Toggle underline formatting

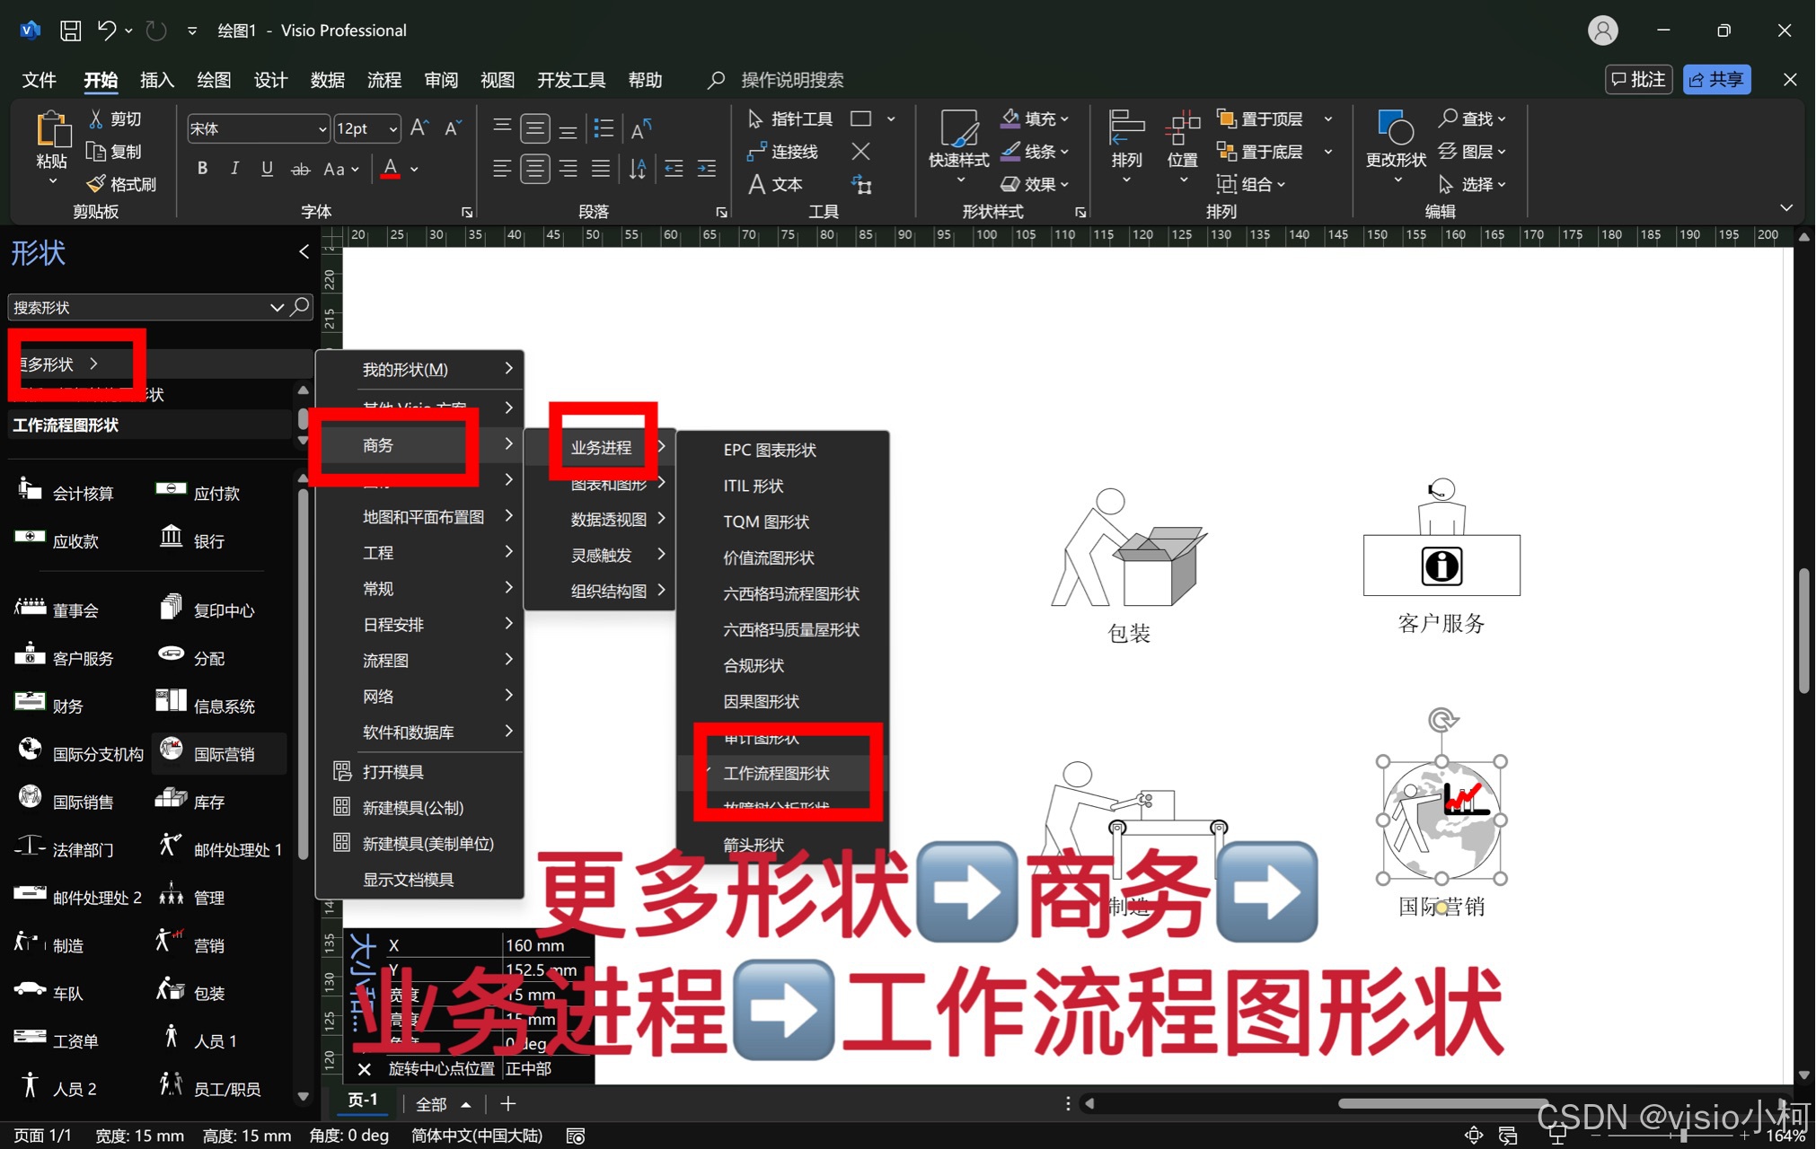coord(267,168)
